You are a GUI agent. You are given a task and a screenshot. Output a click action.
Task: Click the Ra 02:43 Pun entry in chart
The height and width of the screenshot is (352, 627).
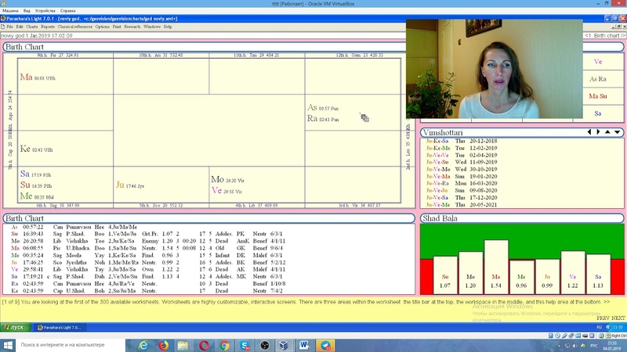pos(323,119)
